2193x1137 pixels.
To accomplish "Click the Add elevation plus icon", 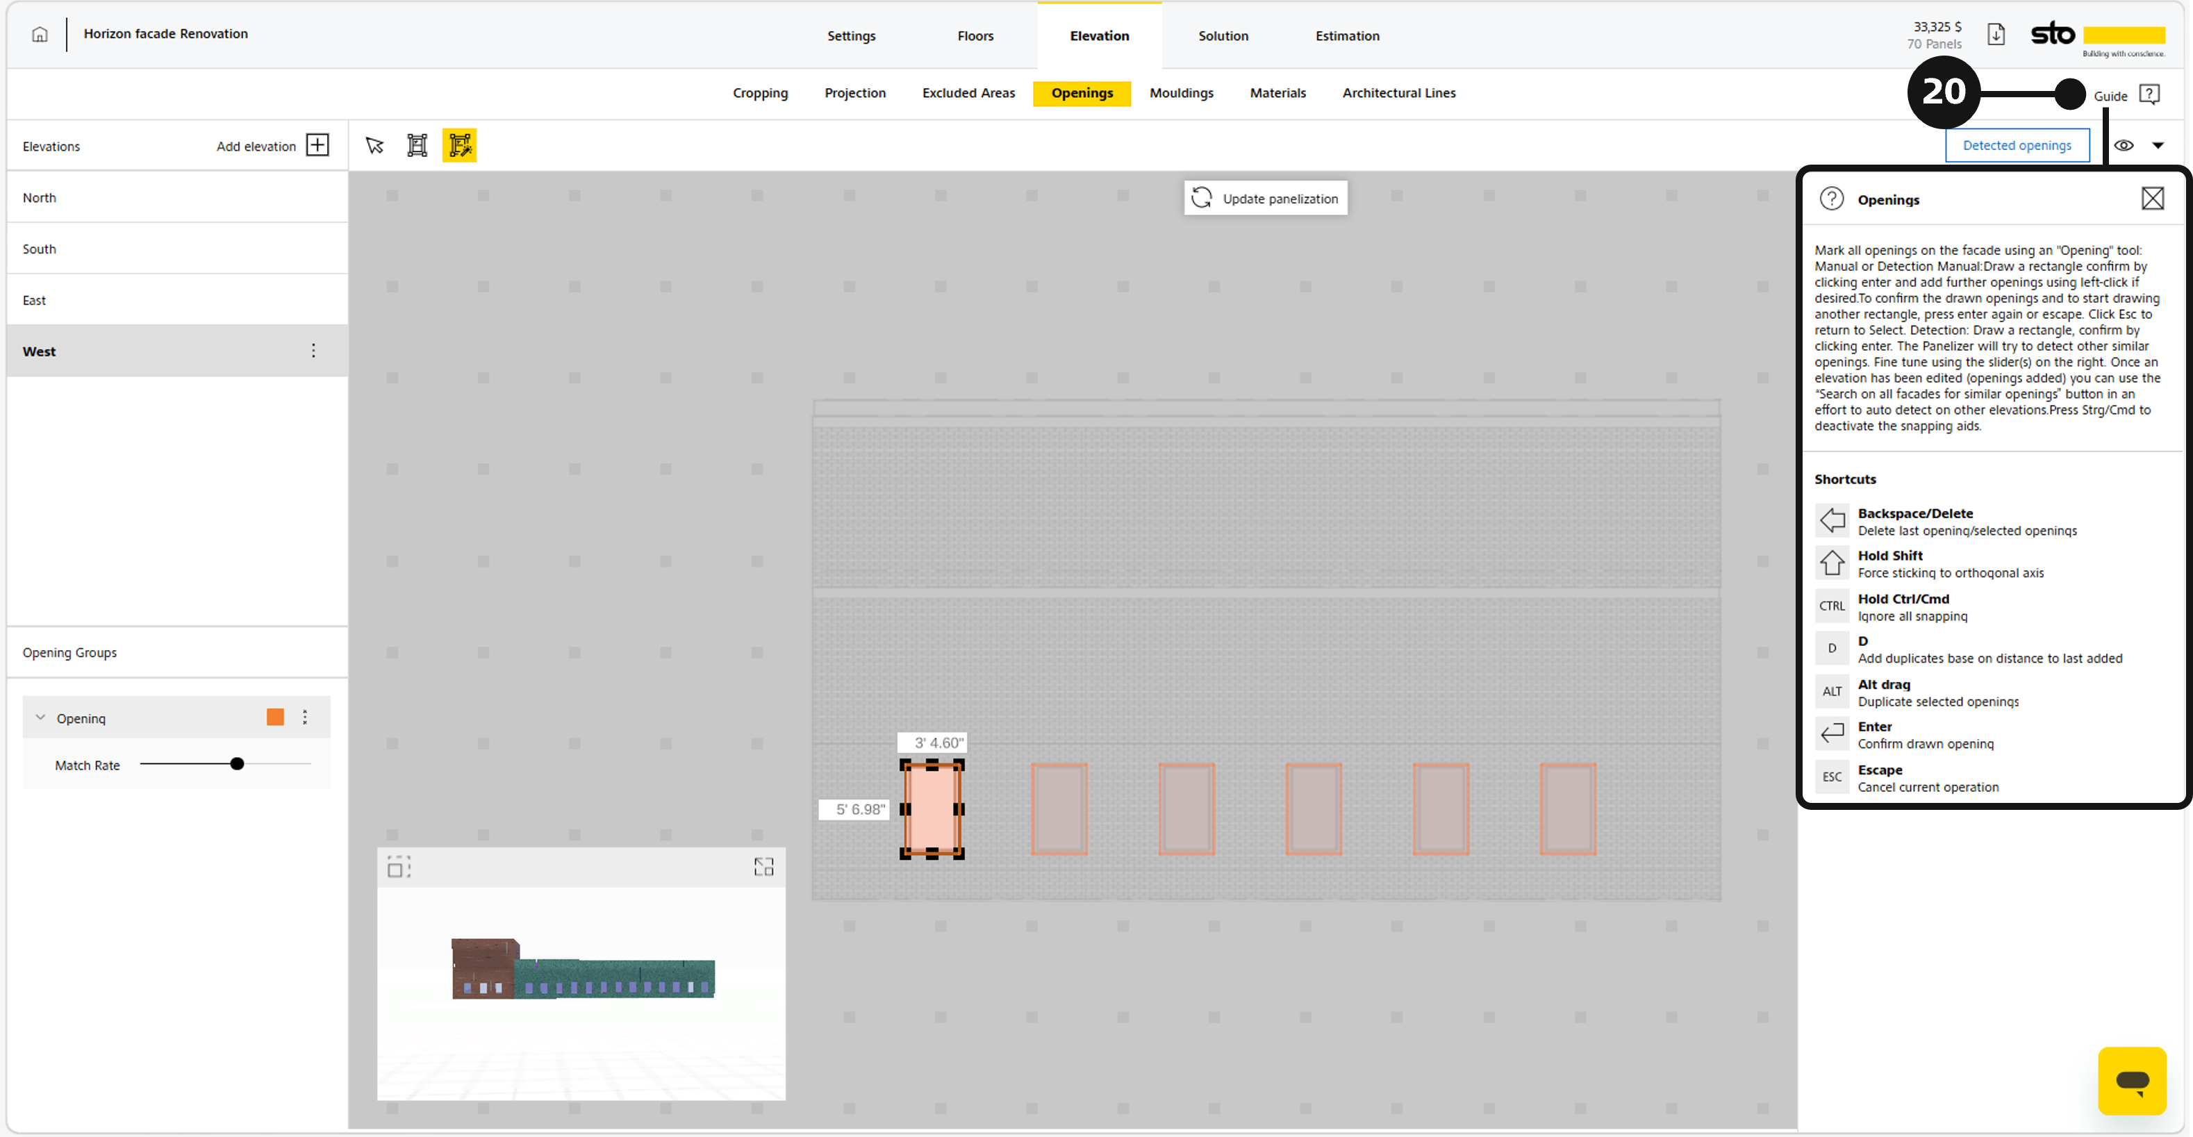I will point(317,146).
